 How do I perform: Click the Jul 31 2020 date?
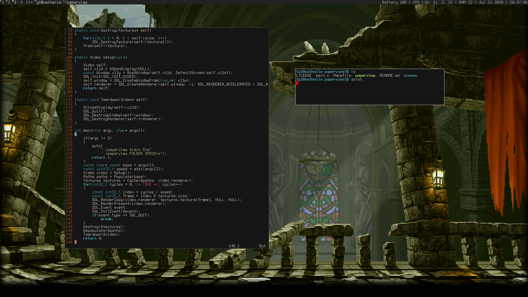[x=491, y=2]
